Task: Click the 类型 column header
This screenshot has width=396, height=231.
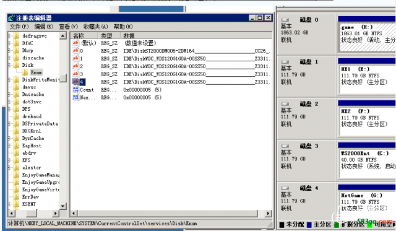Action: 109,35
